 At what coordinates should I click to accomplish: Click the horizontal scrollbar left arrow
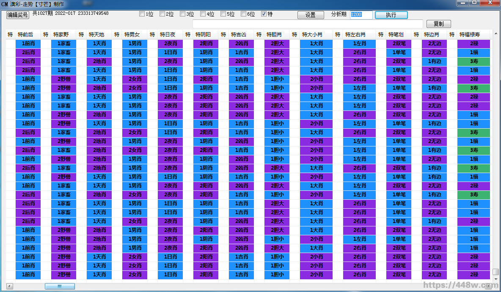[10, 286]
